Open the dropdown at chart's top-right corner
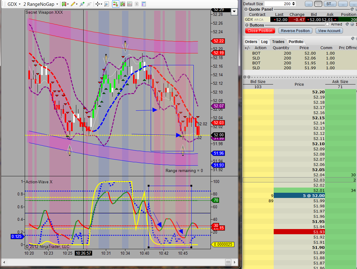 tap(234, 12)
